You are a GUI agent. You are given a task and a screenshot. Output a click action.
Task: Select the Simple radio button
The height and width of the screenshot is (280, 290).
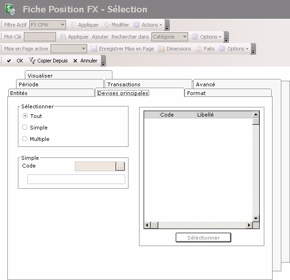(x=25, y=128)
